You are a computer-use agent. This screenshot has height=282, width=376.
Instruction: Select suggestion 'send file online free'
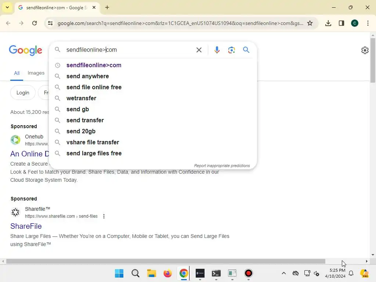[153, 87]
